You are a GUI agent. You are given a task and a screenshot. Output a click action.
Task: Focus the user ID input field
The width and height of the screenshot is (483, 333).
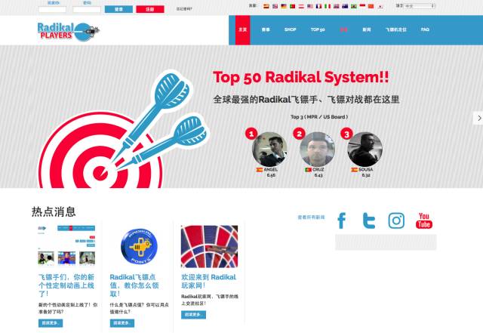pyautogui.click(x=52, y=9)
